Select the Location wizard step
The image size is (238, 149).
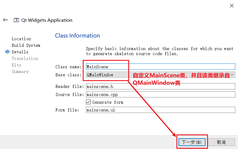click(x=21, y=39)
